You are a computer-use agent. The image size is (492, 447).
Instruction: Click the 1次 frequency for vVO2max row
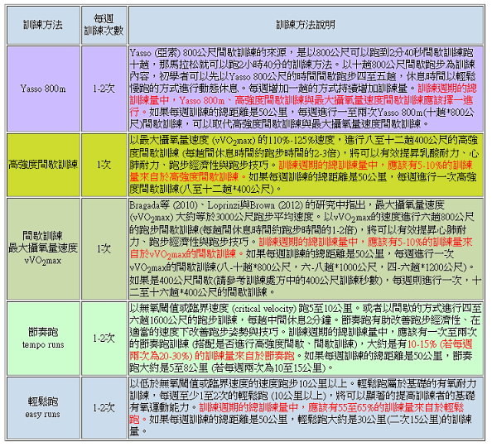point(104,249)
